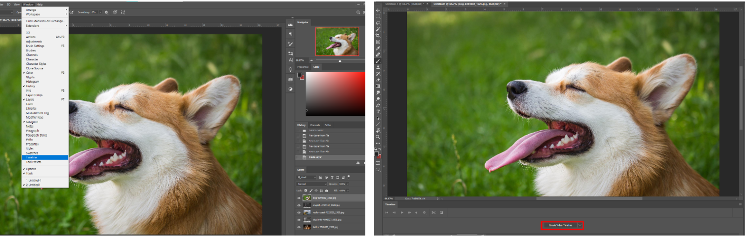This screenshot has height=237, width=745.
Task: Select the Magic Wand tool
Action: click(x=378, y=29)
